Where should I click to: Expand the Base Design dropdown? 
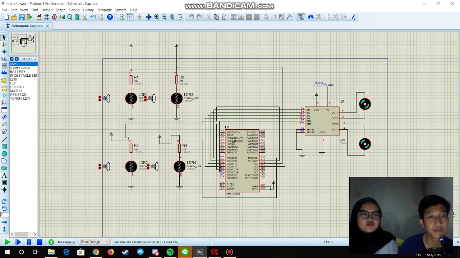(x=95, y=242)
